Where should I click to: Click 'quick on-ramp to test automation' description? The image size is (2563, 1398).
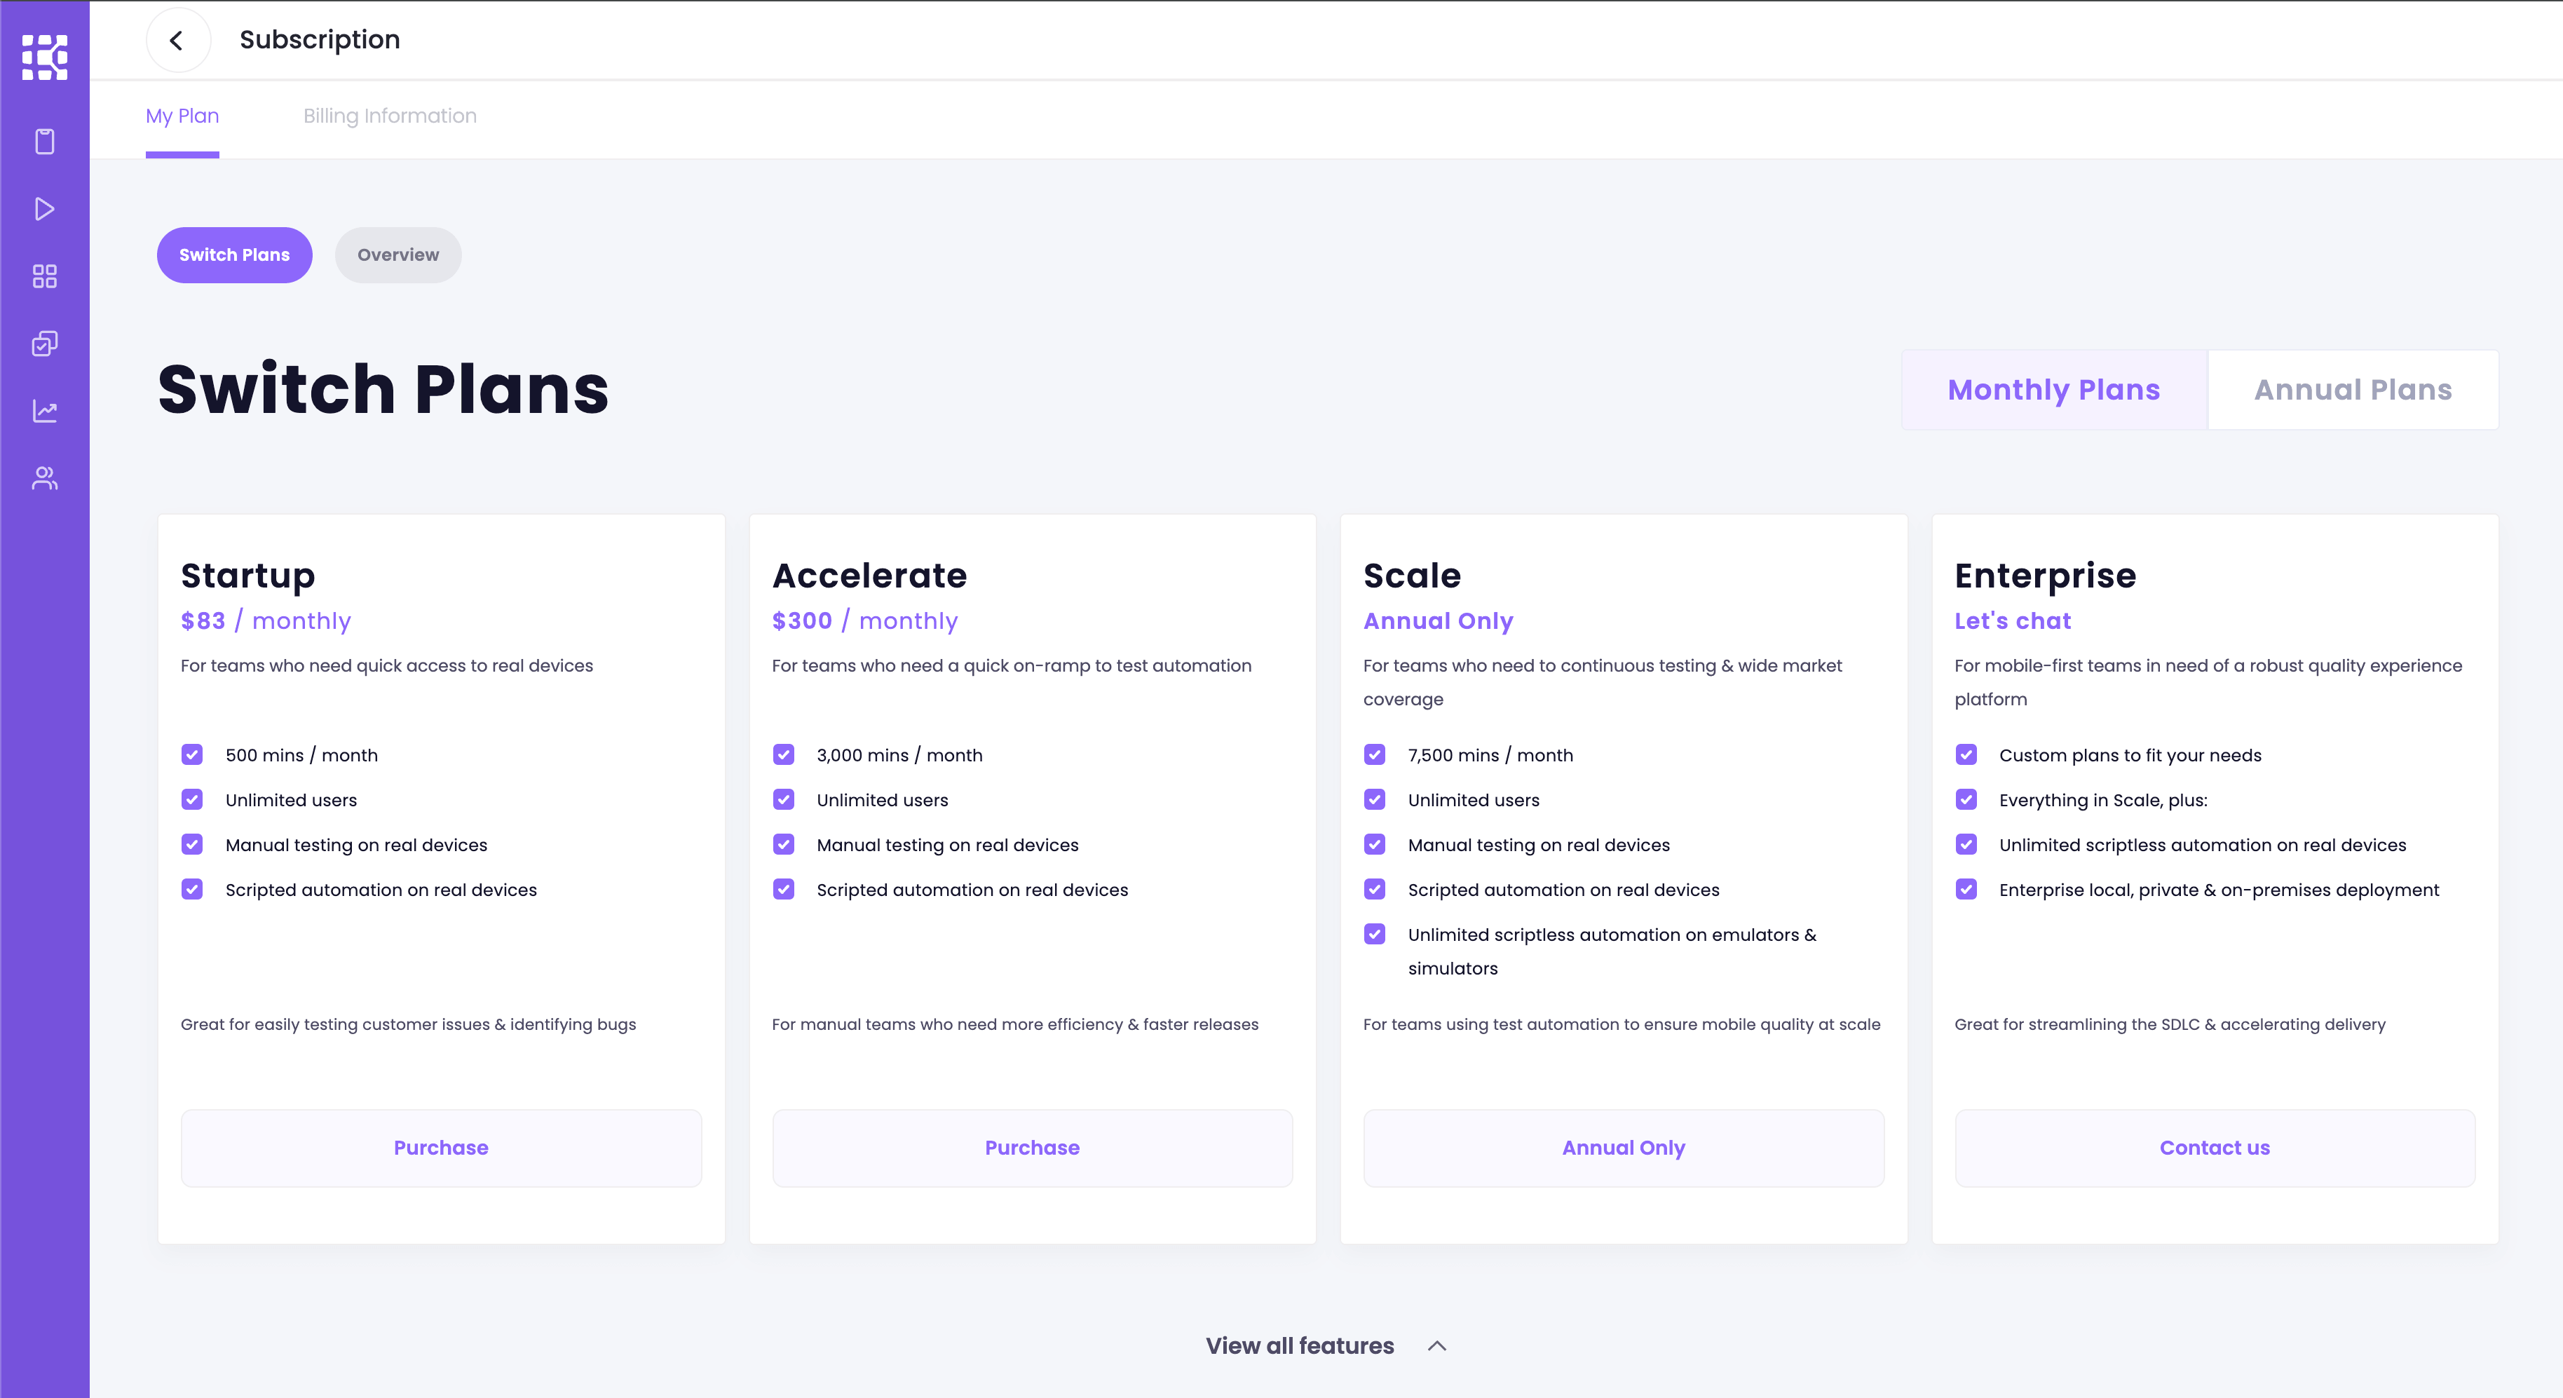coord(1012,665)
